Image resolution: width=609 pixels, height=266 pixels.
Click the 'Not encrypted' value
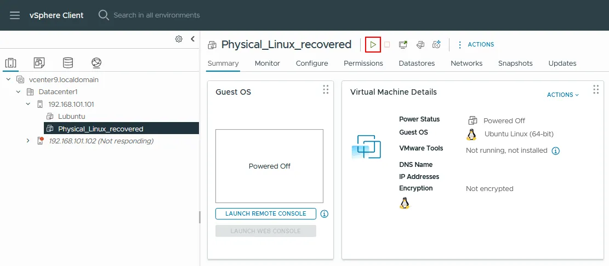[x=490, y=189]
